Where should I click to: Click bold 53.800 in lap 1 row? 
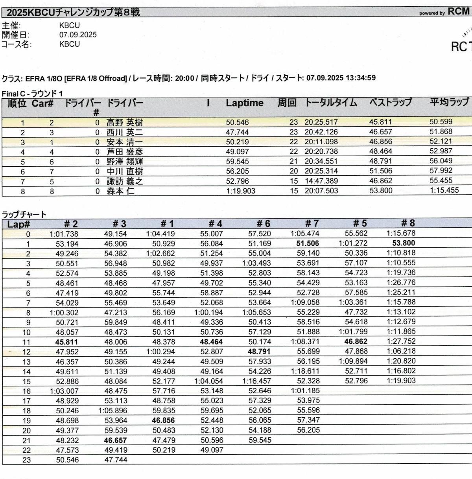404,243
